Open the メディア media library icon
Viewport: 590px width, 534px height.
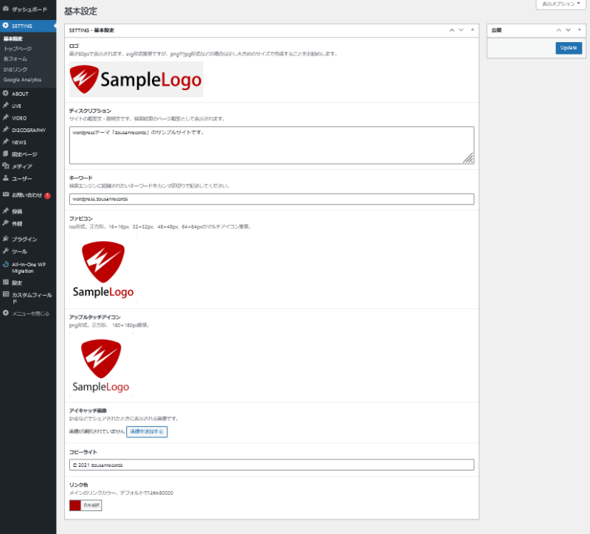(6, 167)
